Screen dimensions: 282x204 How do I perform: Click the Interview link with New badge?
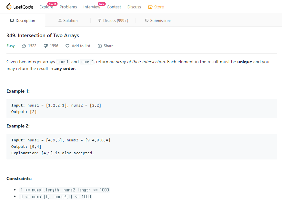click(92, 7)
